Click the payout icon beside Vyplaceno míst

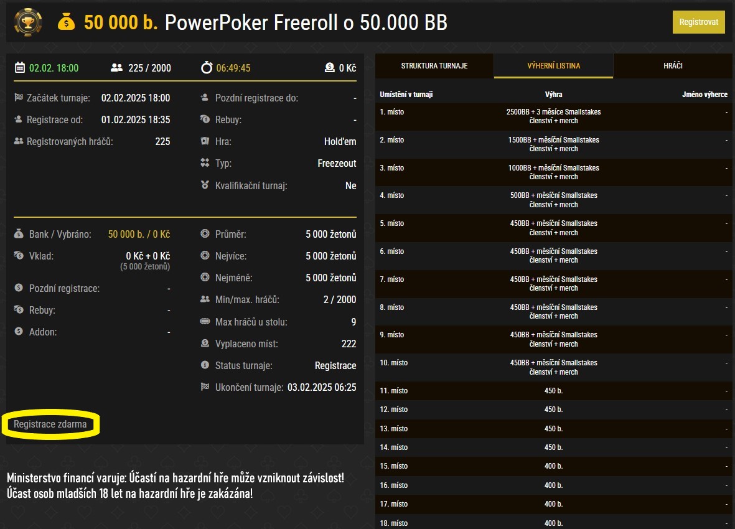[205, 344]
